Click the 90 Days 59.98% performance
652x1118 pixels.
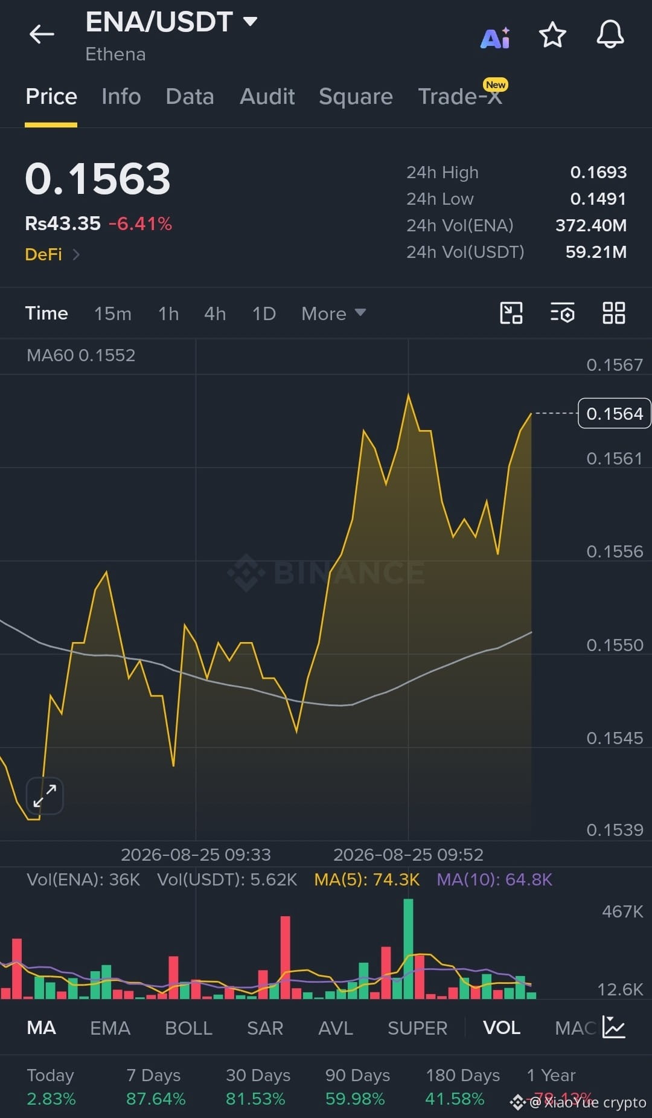pos(357,1087)
